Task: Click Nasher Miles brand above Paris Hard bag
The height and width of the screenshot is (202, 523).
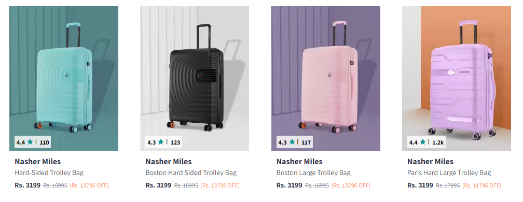Action: pos(430,162)
